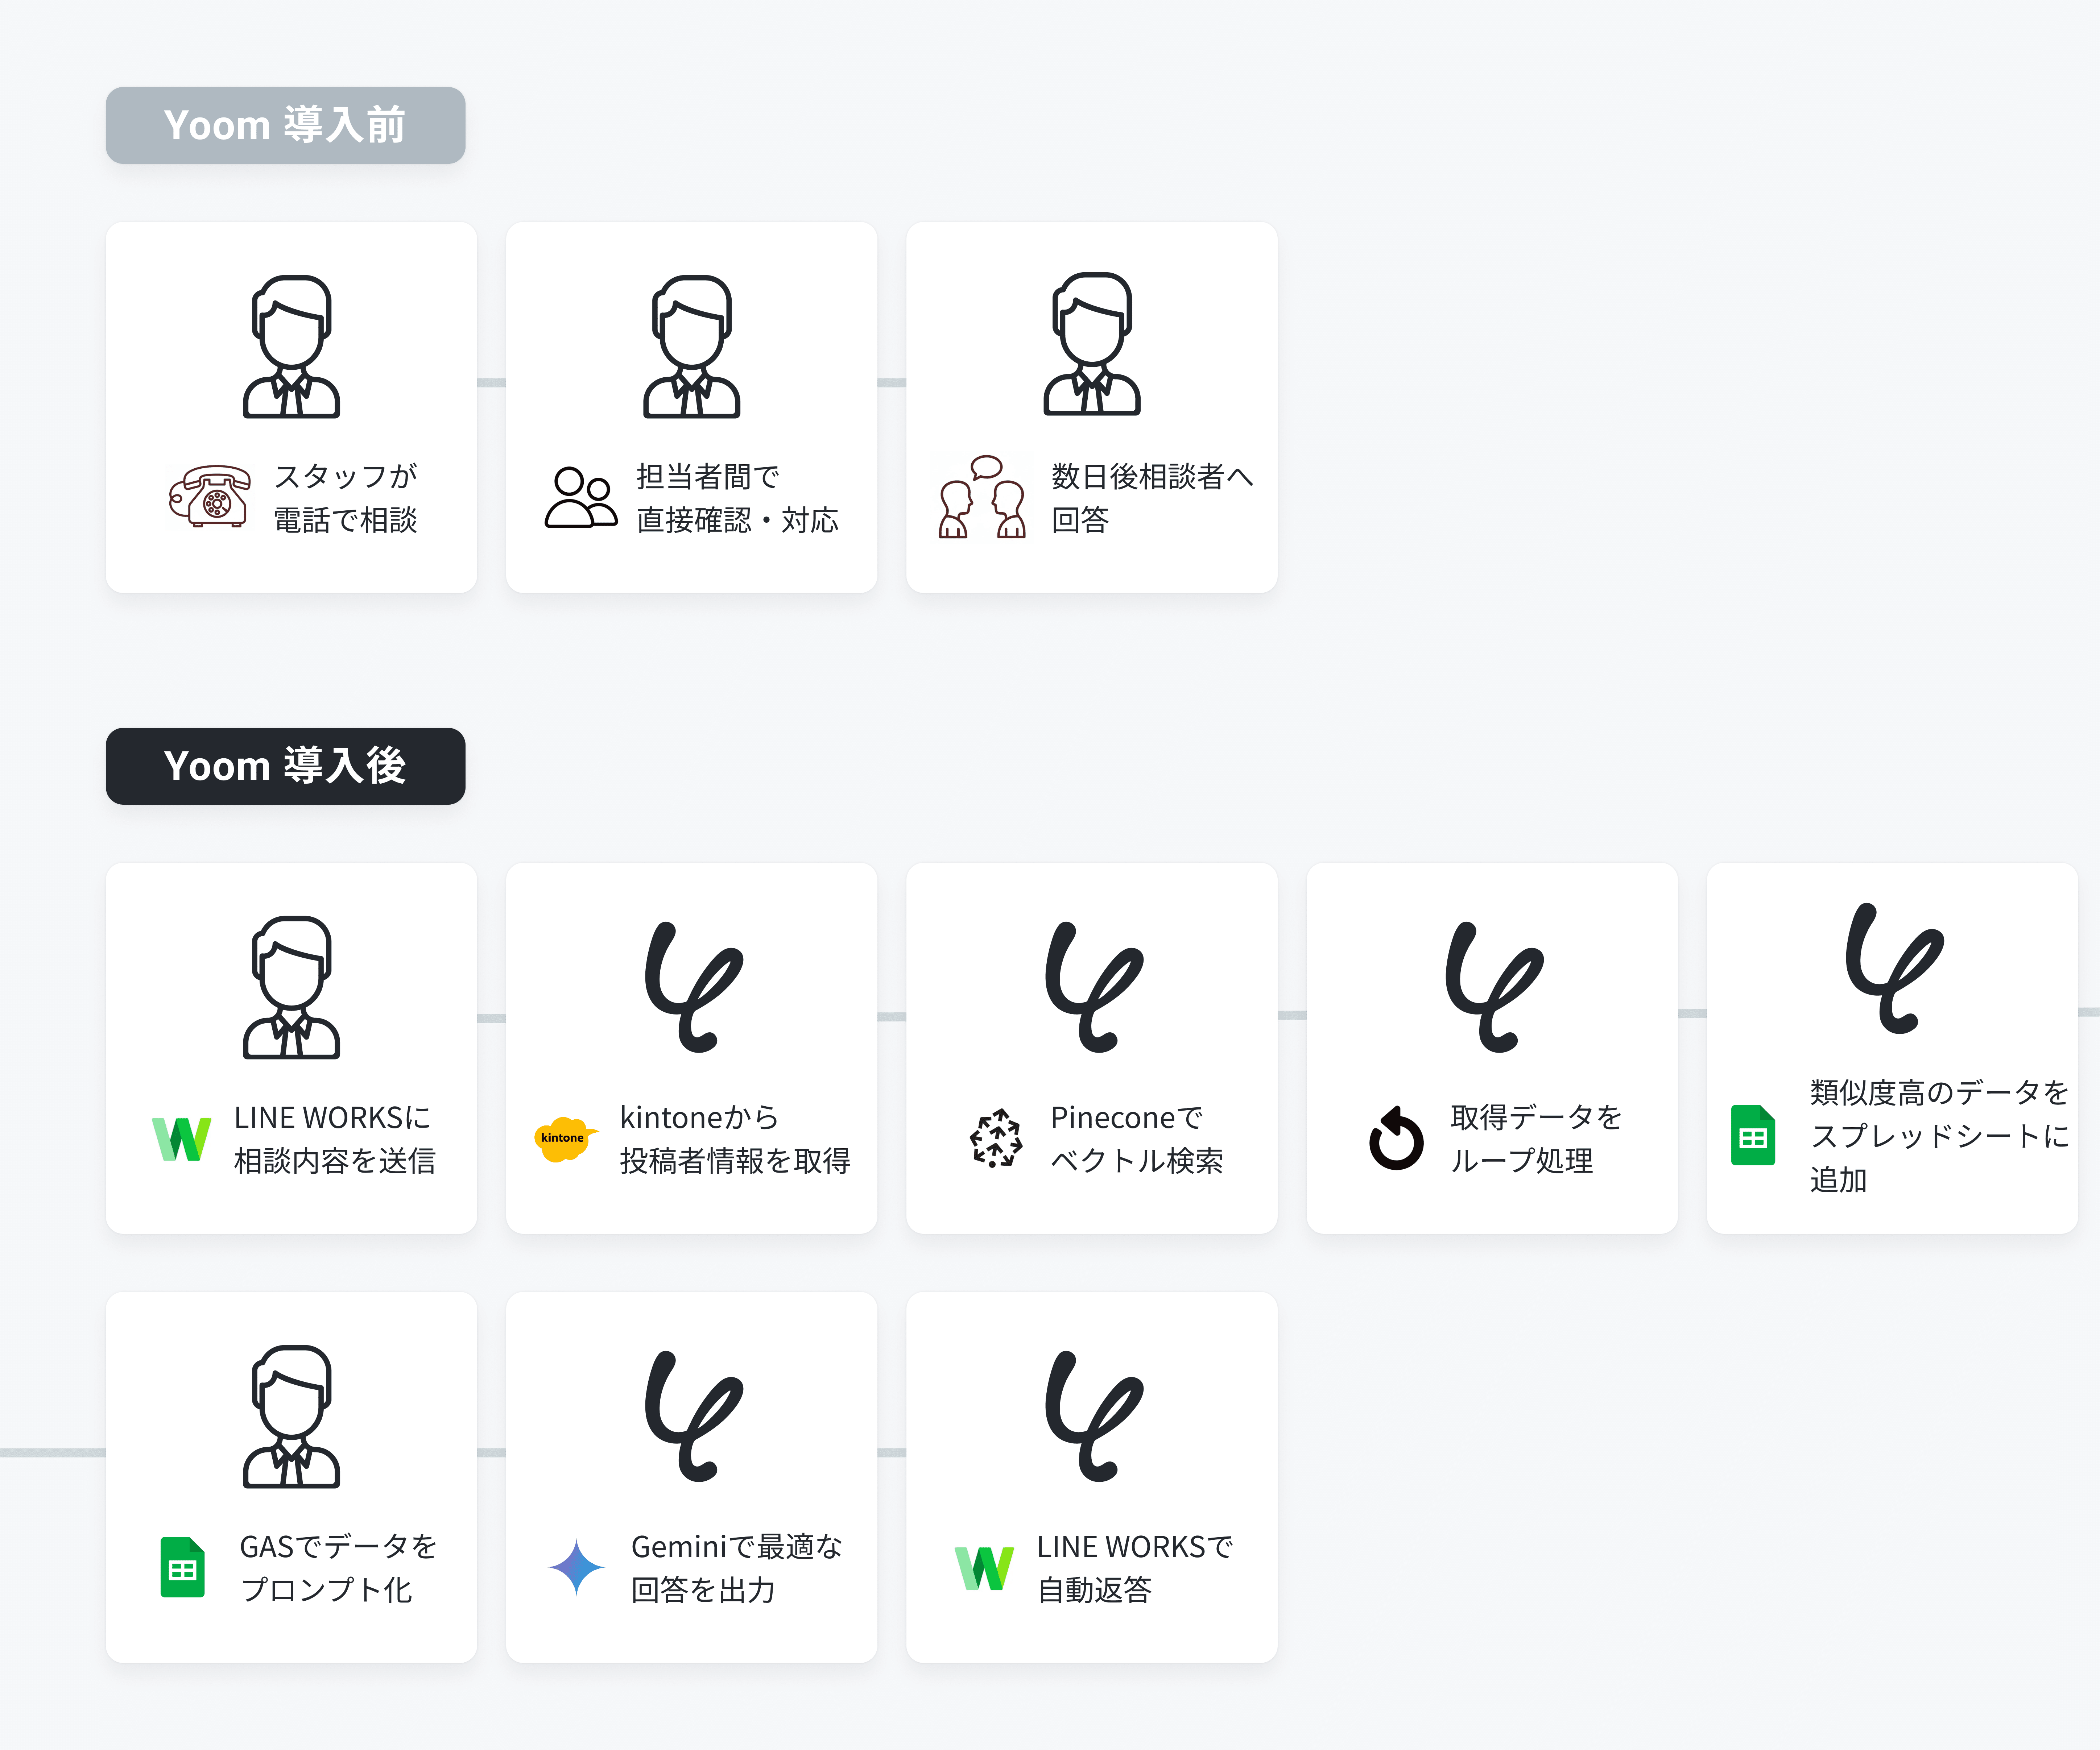Click the Yoom 導入前 label
Screen dimensions: 2100x1750
click(285, 125)
